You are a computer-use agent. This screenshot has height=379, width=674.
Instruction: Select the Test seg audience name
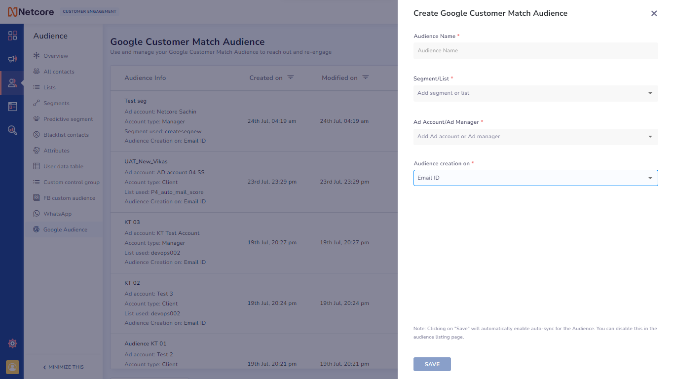pyautogui.click(x=136, y=101)
